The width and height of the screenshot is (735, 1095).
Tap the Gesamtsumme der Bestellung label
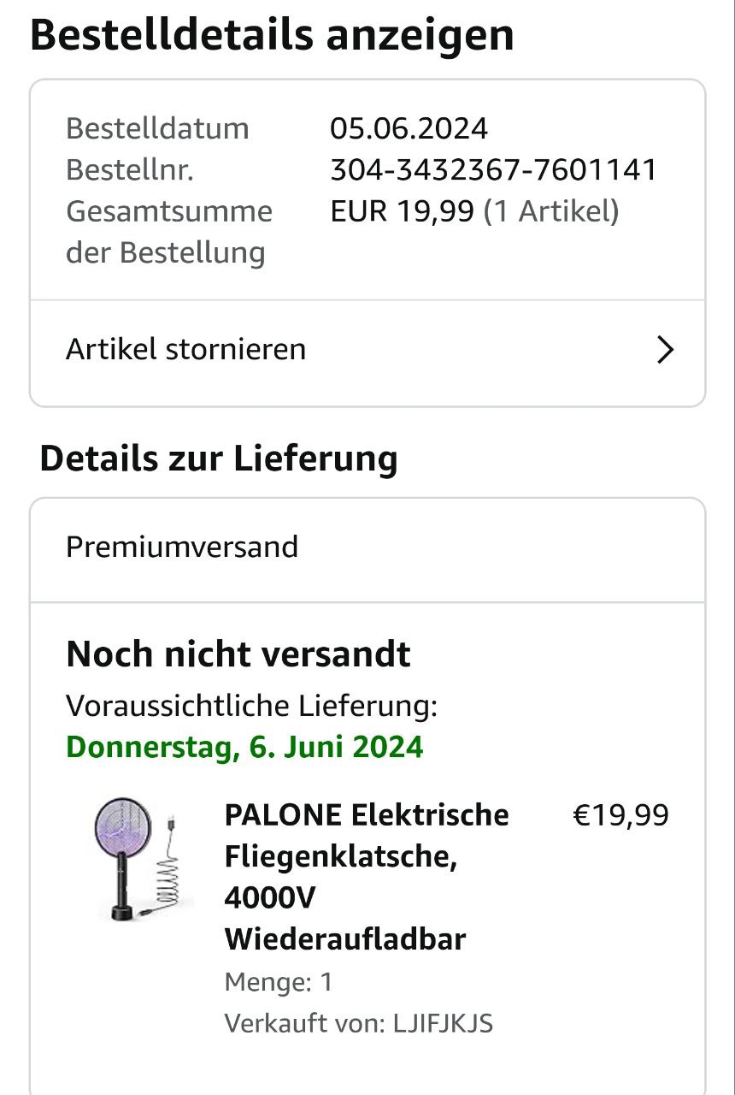169,232
